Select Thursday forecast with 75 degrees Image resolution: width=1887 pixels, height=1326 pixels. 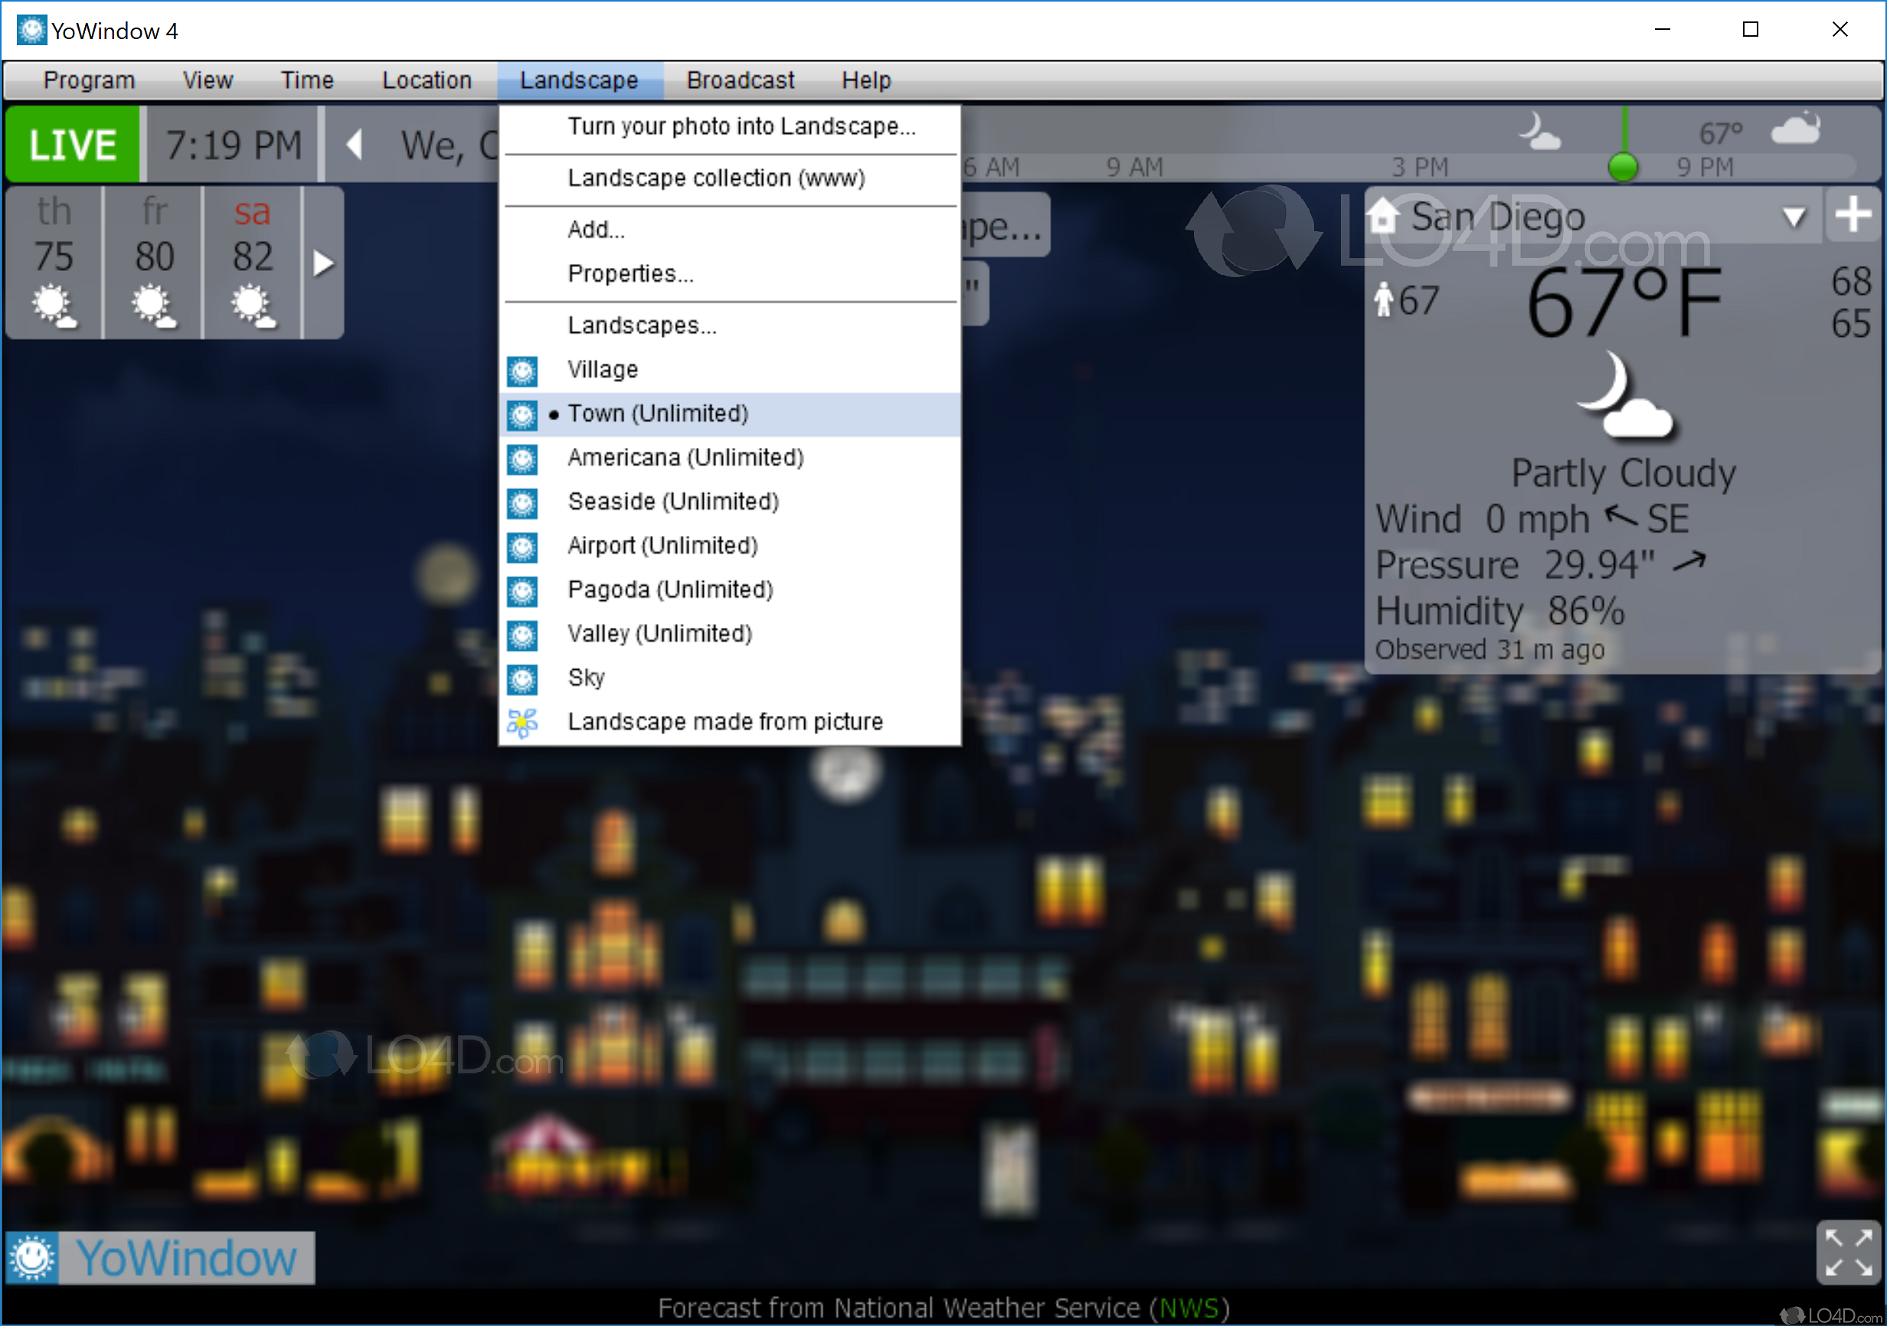[54, 263]
